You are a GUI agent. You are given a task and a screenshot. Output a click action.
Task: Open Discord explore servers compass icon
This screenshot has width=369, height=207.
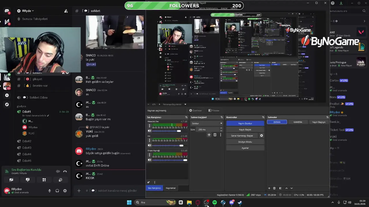point(7,104)
